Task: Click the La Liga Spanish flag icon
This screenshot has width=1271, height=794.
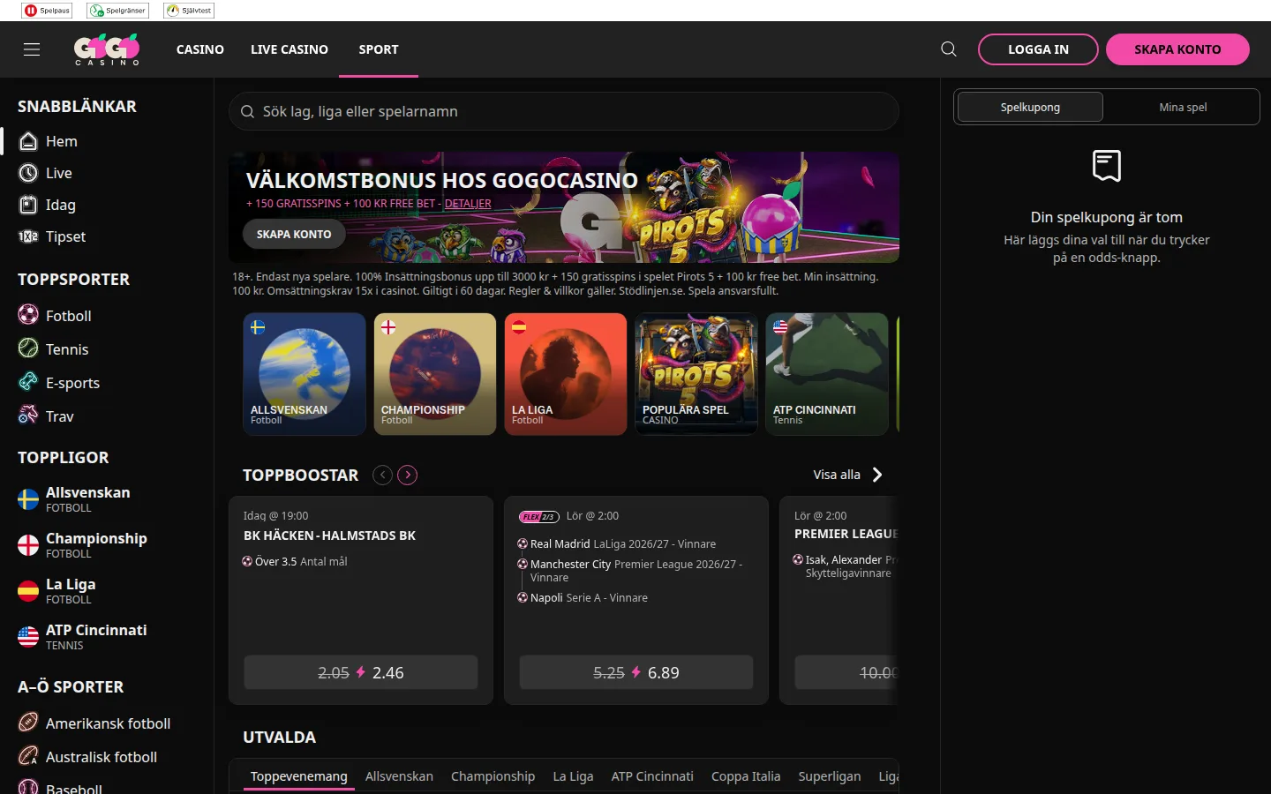Action: point(28,591)
